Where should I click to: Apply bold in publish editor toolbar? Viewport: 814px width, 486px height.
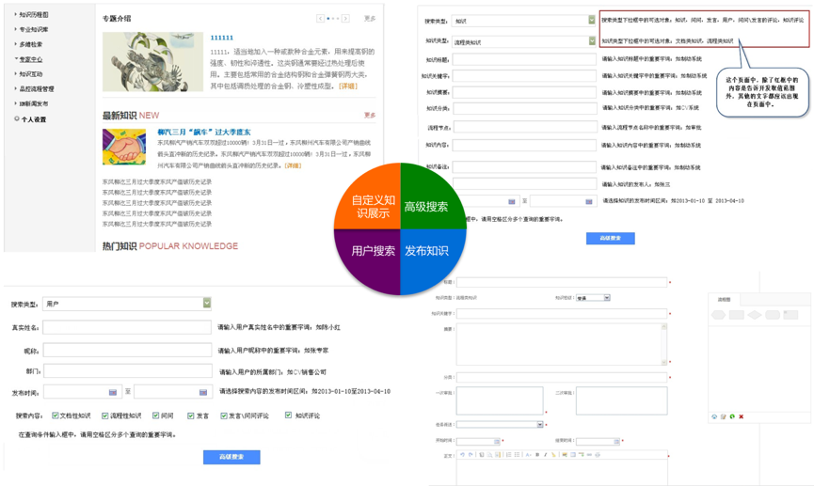click(537, 454)
